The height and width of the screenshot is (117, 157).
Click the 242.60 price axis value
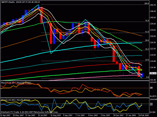[153, 17]
